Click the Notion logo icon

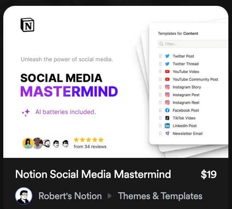point(27,25)
